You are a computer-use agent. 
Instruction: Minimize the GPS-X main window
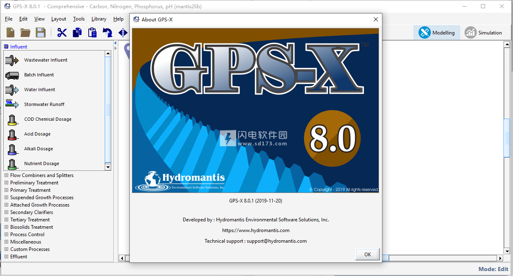point(464,6)
